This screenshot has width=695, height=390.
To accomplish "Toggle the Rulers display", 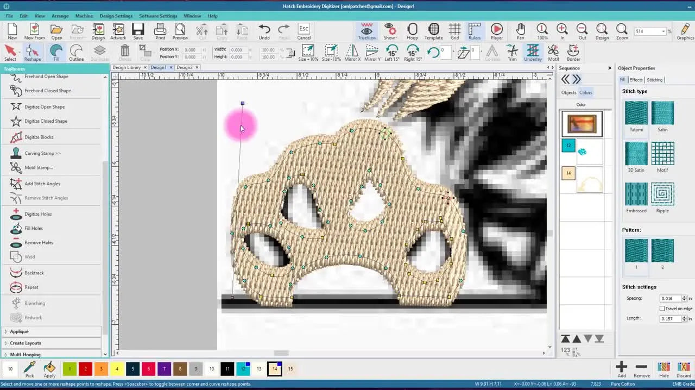I will tap(475, 32).
